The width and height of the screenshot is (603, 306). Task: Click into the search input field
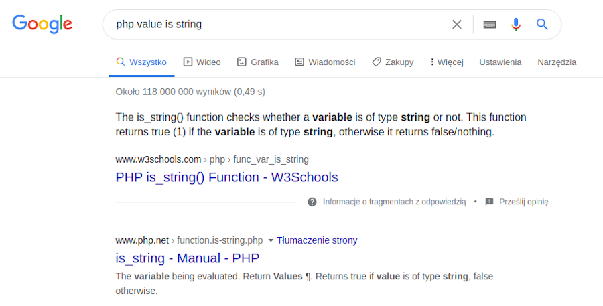pos(275,25)
